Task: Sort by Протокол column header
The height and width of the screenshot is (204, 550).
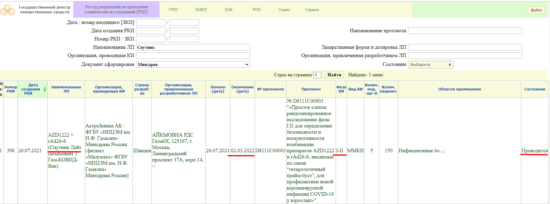Action: [311, 89]
